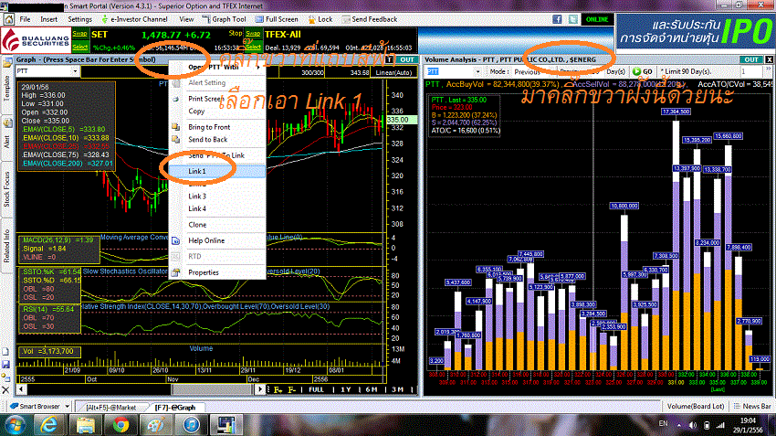Click the IPO advertisement banner

click(x=696, y=33)
